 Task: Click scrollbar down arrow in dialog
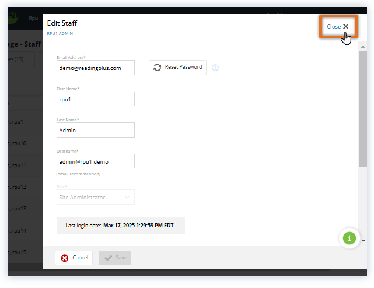tap(363, 241)
